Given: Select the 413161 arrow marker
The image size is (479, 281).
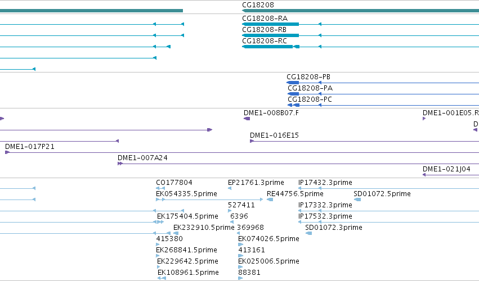Looking at the screenshot, I should point(241,256).
